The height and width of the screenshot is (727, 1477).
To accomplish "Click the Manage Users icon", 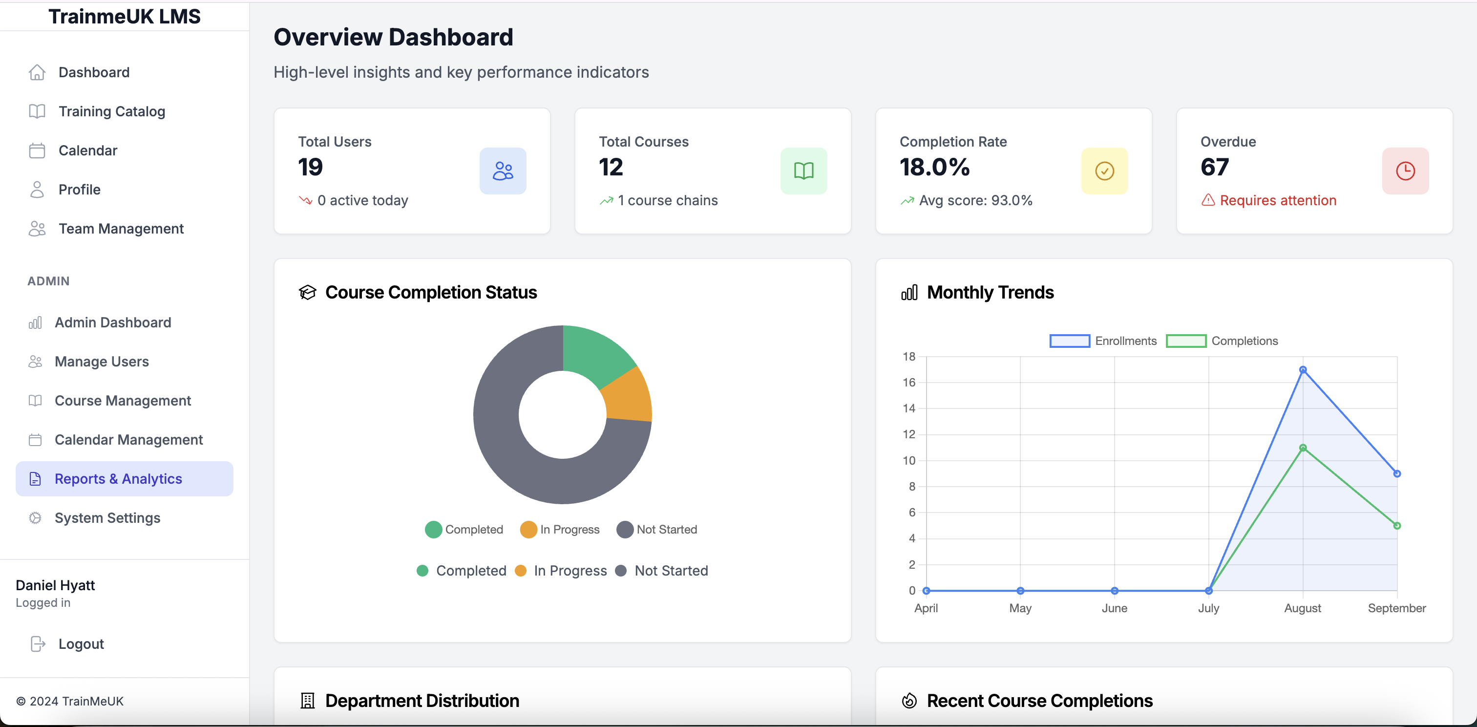I will (x=35, y=361).
